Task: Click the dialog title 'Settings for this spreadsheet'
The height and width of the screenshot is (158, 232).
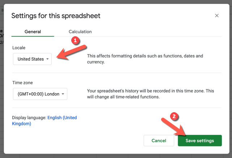Action: [x=56, y=16]
